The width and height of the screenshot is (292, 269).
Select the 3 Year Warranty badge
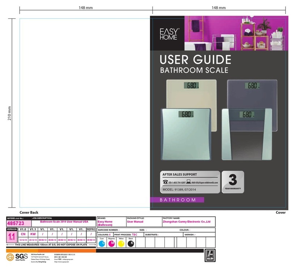(233, 182)
